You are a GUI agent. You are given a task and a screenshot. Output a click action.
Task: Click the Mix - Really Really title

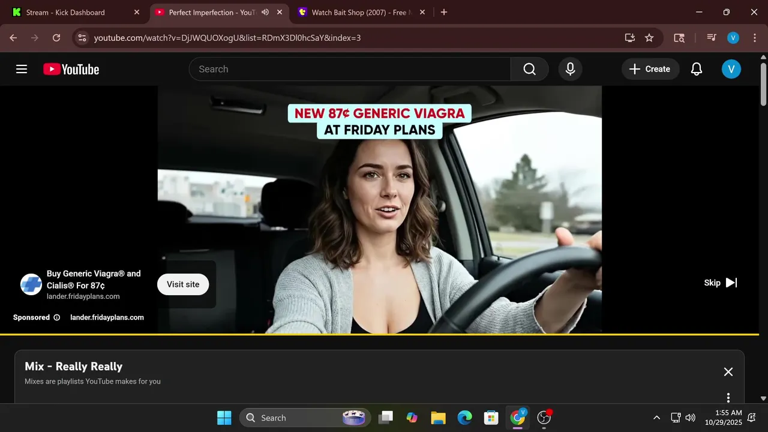coord(73,367)
